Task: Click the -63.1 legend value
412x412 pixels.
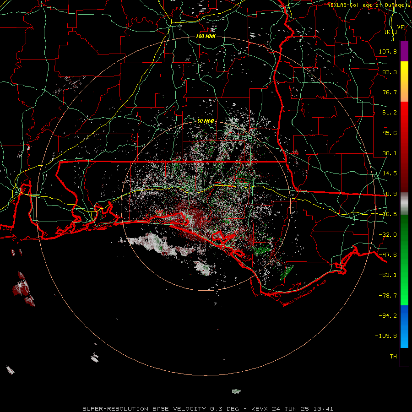Action: tap(388, 275)
